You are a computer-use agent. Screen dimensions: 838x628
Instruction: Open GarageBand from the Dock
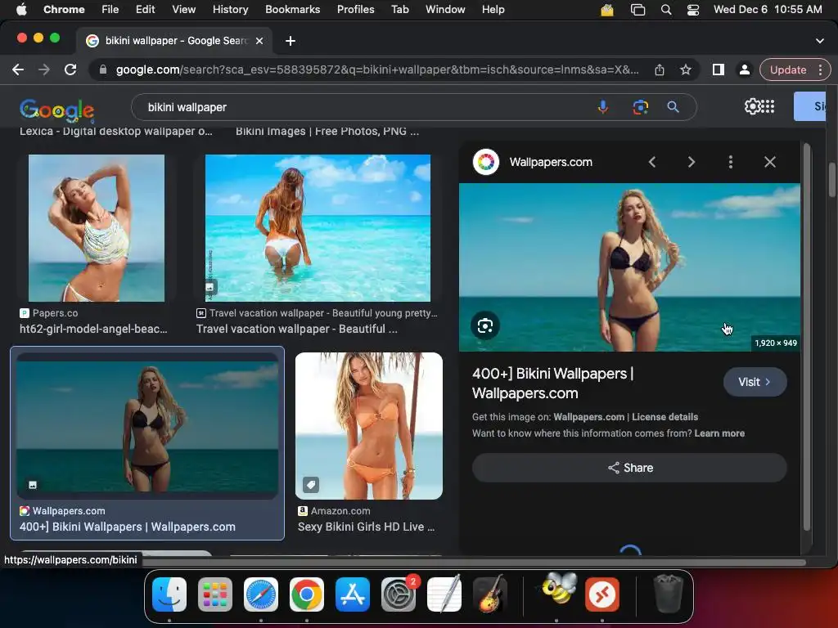point(490,594)
